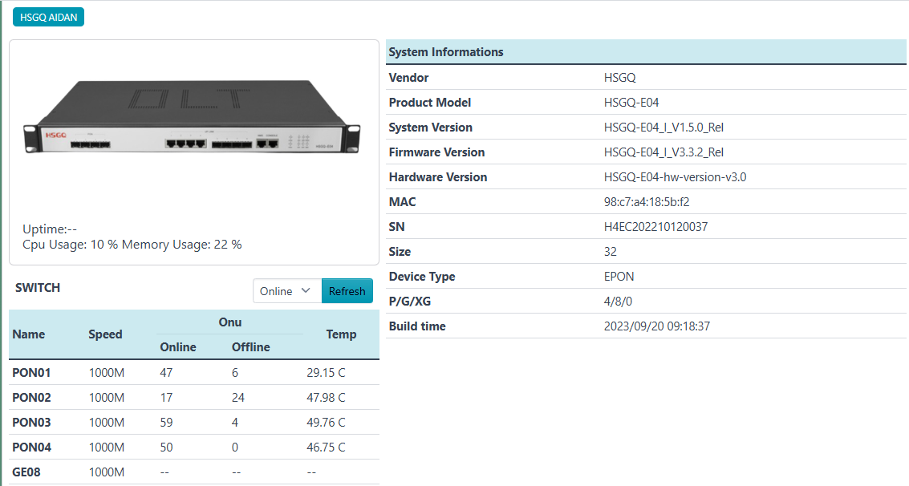This screenshot has width=909, height=486.
Task: Click the OLT device image
Action: click(x=193, y=120)
